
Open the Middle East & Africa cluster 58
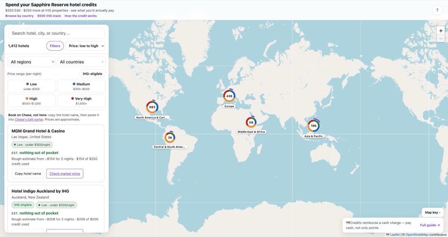coord(251,122)
